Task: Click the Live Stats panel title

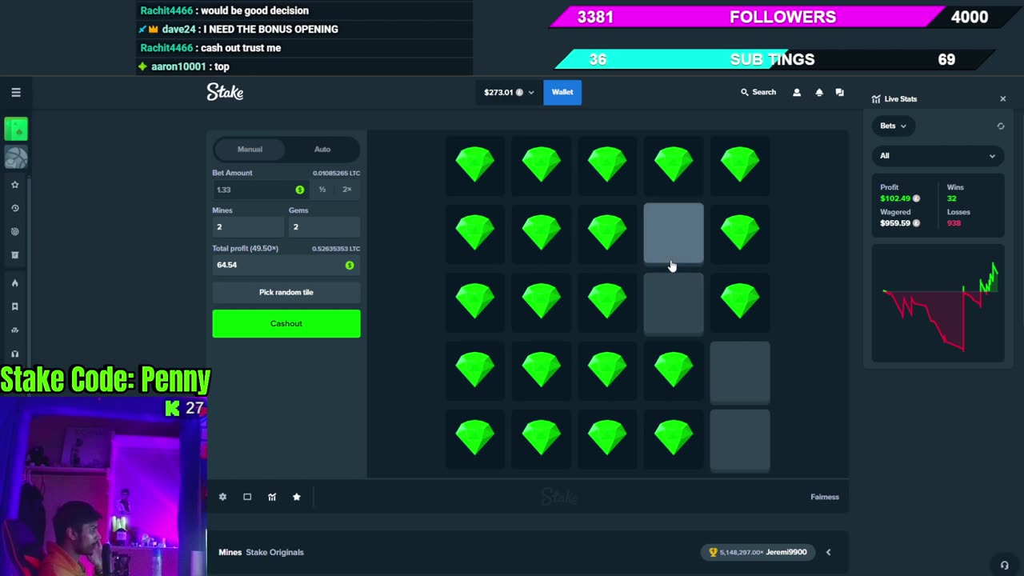Action: pos(901,99)
